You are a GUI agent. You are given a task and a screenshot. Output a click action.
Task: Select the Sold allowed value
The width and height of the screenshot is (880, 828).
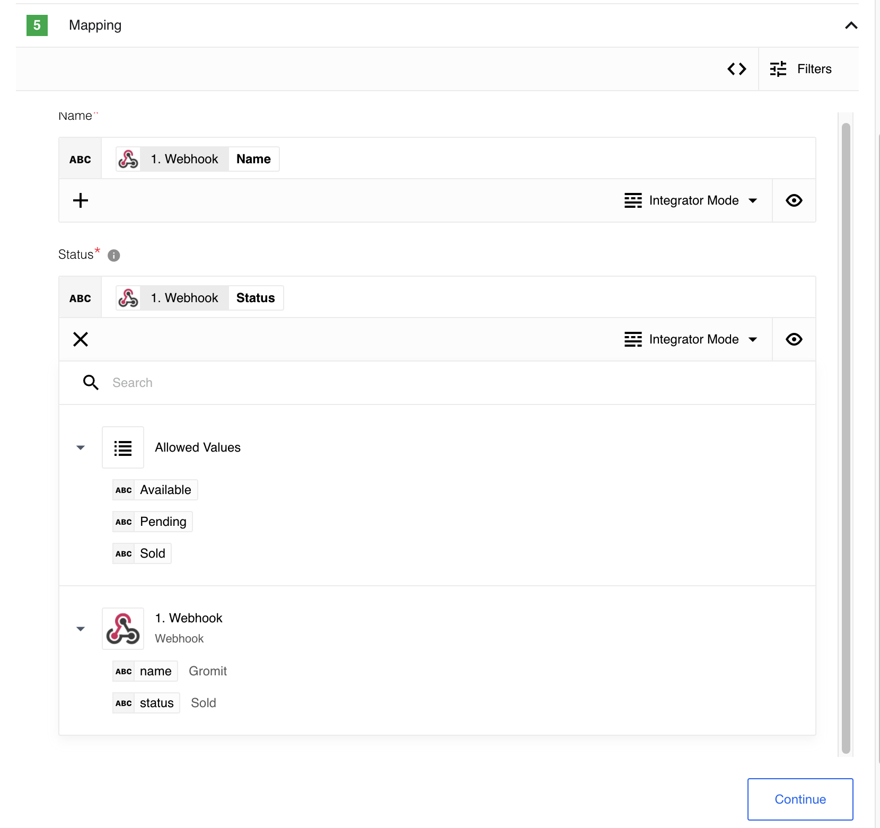tap(142, 553)
